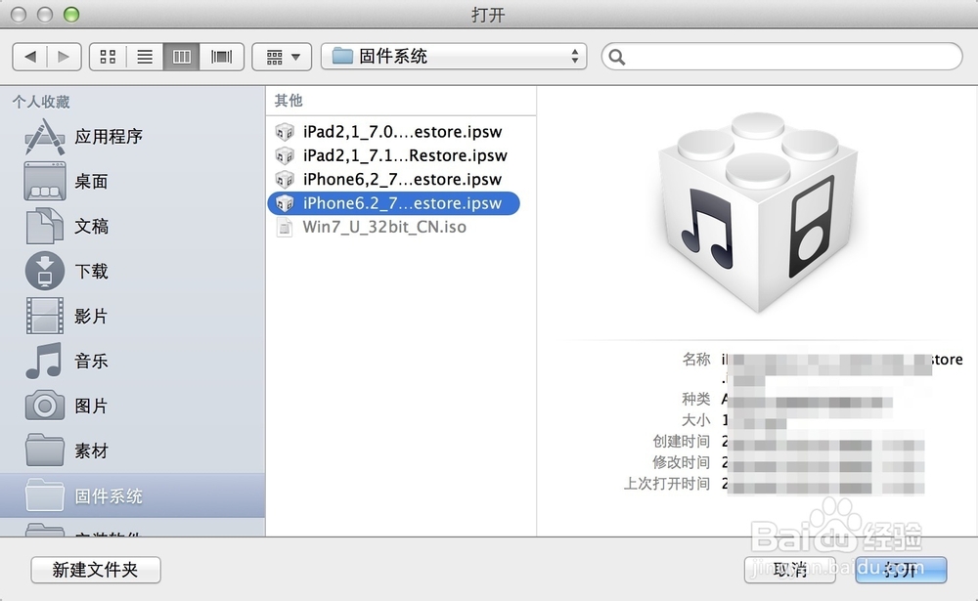Click the 其他 column group header
978x601 pixels.
click(x=289, y=101)
